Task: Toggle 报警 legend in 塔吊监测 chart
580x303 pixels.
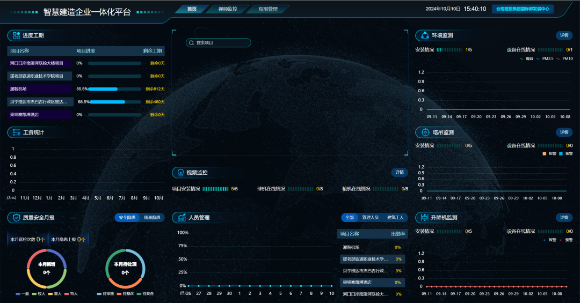Action: 549,153
